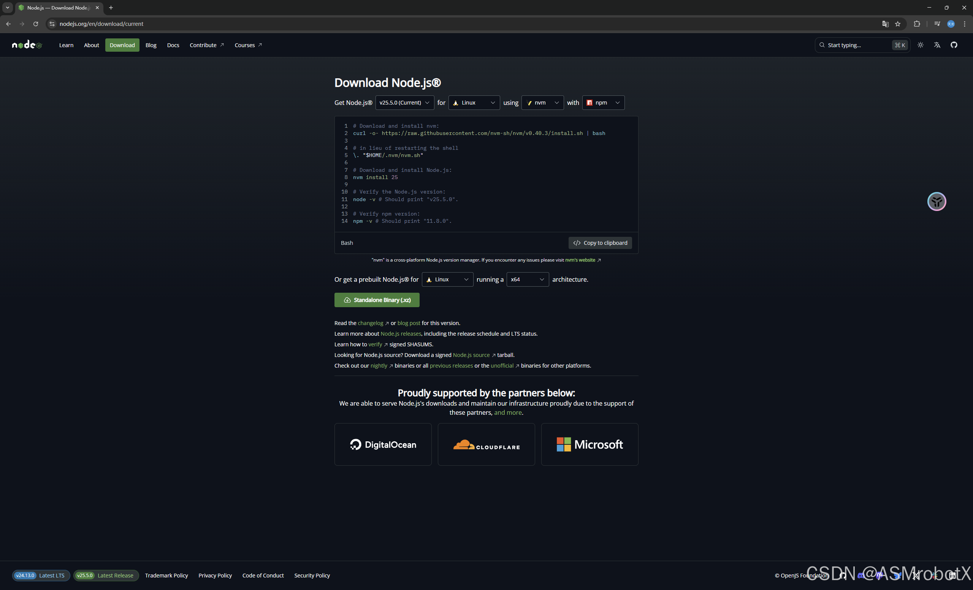Open the Chrome extensions puzzle icon

(x=917, y=24)
